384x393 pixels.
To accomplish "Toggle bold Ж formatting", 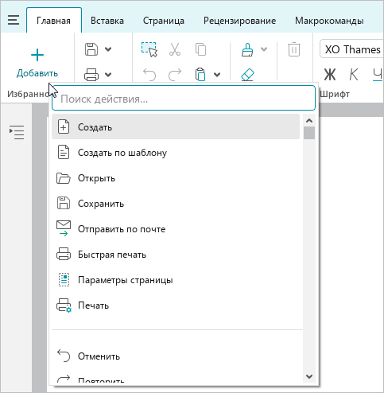I will click(330, 75).
